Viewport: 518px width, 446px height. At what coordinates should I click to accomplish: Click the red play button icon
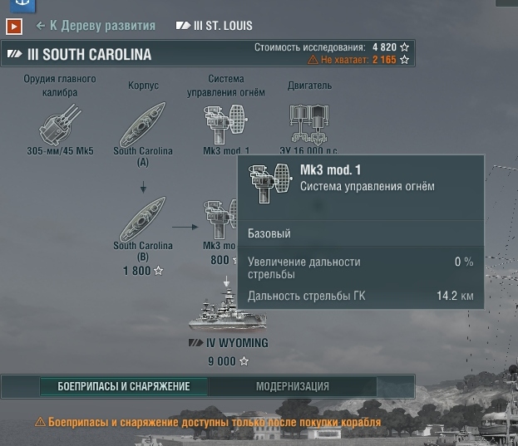pos(14,27)
